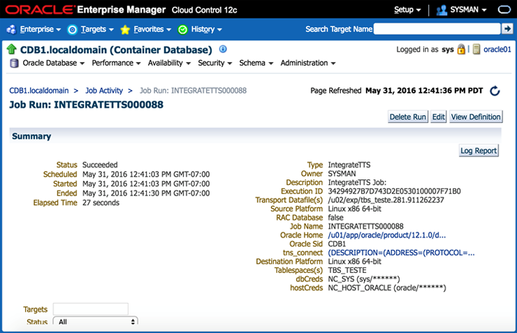Click the Oracle Database cylinder icon
The width and height of the screenshot is (517, 333).
point(14,63)
